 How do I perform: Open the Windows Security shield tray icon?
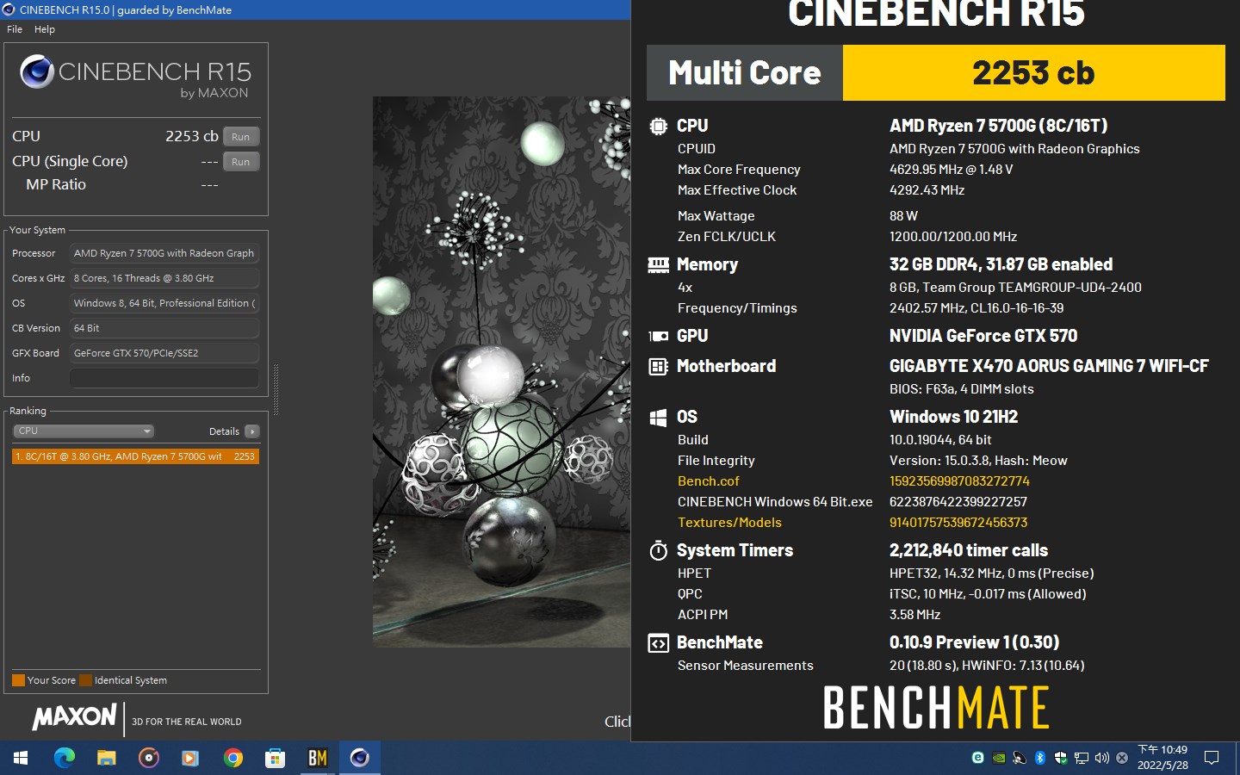[x=1060, y=758]
